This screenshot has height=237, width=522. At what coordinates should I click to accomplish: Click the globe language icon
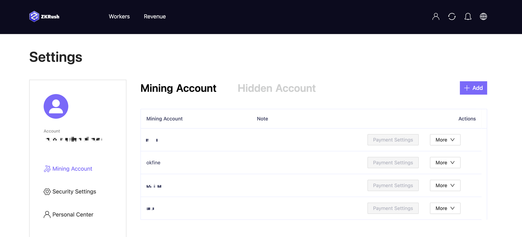483,16
